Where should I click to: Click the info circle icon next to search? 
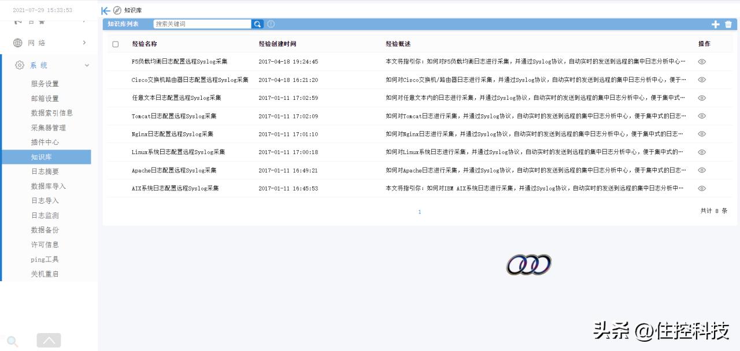click(270, 24)
